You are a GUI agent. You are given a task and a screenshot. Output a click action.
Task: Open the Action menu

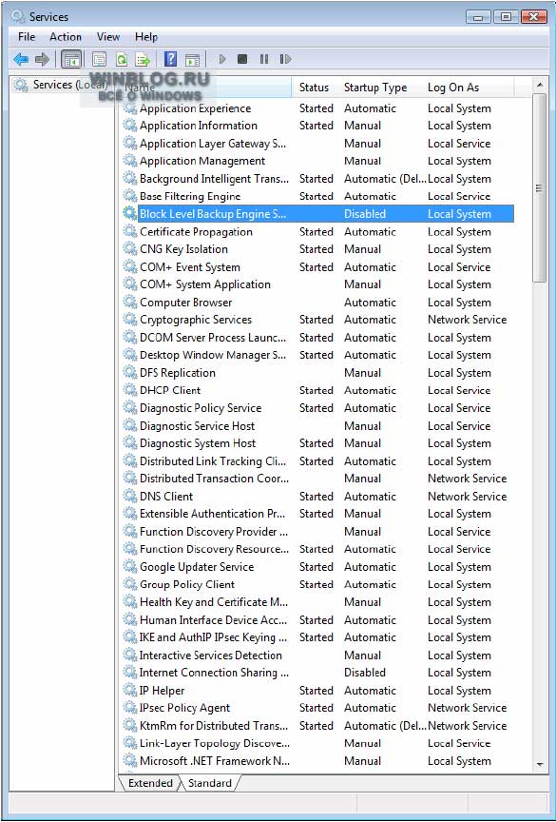66,37
